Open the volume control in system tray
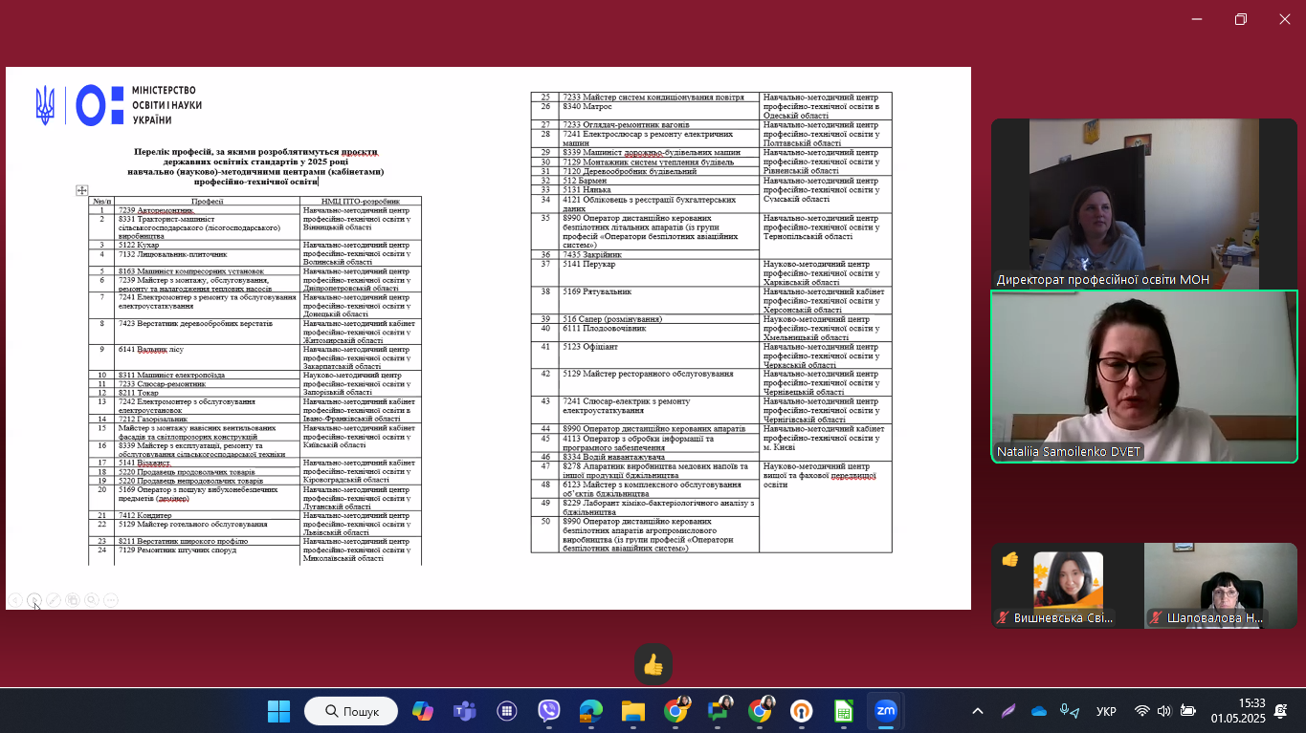The image size is (1306, 733). tap(1163, 711)
